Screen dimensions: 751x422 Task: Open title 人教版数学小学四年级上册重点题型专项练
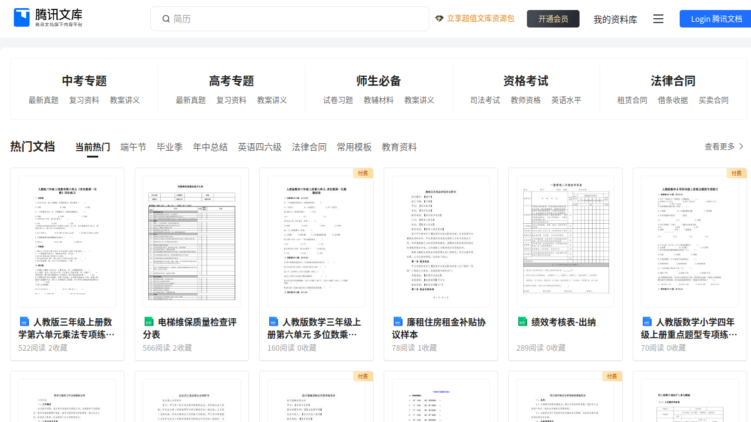688,328
